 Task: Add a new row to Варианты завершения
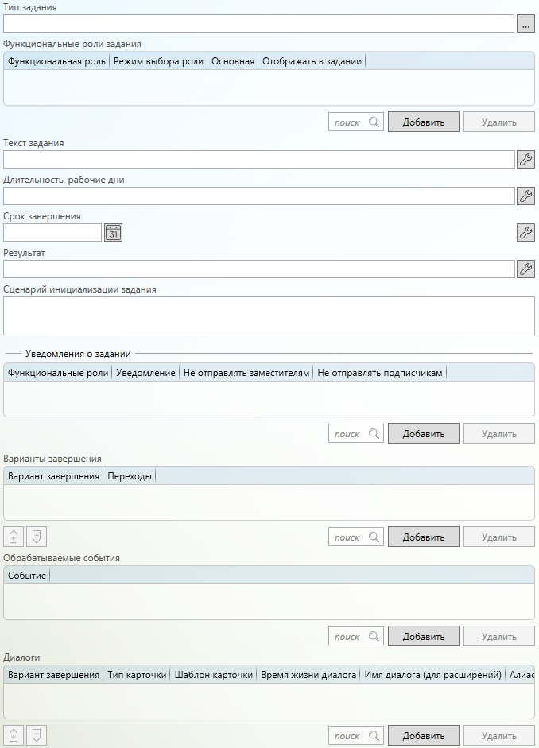point(423,537)
